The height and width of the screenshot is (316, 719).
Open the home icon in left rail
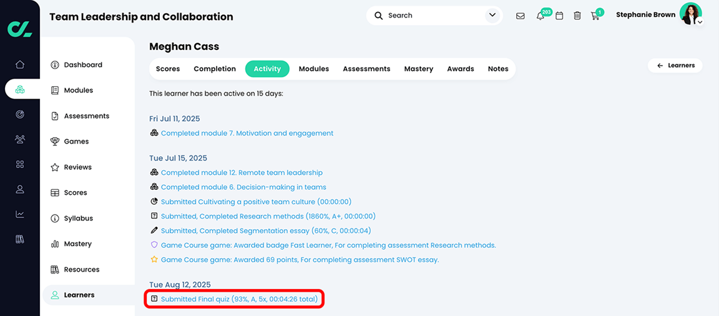(x=20, y=64)
